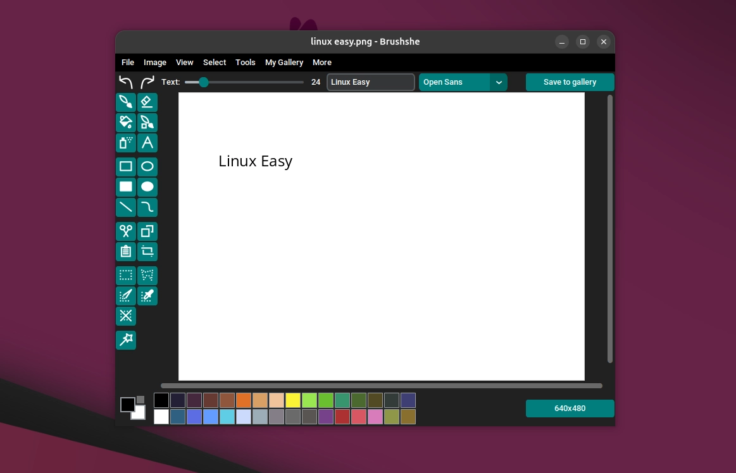Pick the yellow color swatch
Screen dimensions: 736x473
click(293, 400)
